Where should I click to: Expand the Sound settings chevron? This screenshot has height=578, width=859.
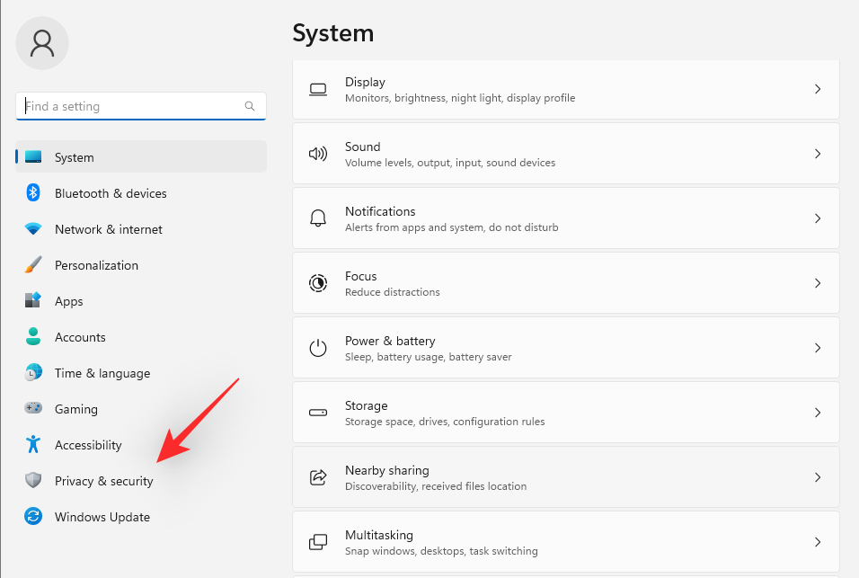pos(817,154)
